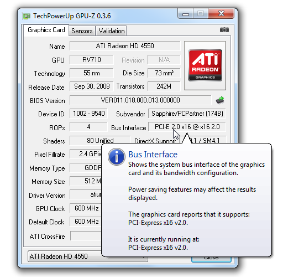The height and width of the screenshot is (277, 283).
Task: Switch to the Sensors tab
Action: pos(82,31)
